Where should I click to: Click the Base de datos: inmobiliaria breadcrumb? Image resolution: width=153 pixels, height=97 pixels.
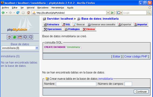100,19
